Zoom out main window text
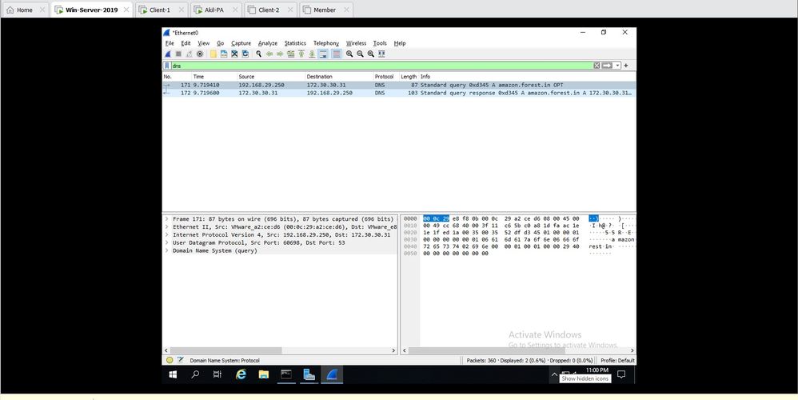 [361, 54]
